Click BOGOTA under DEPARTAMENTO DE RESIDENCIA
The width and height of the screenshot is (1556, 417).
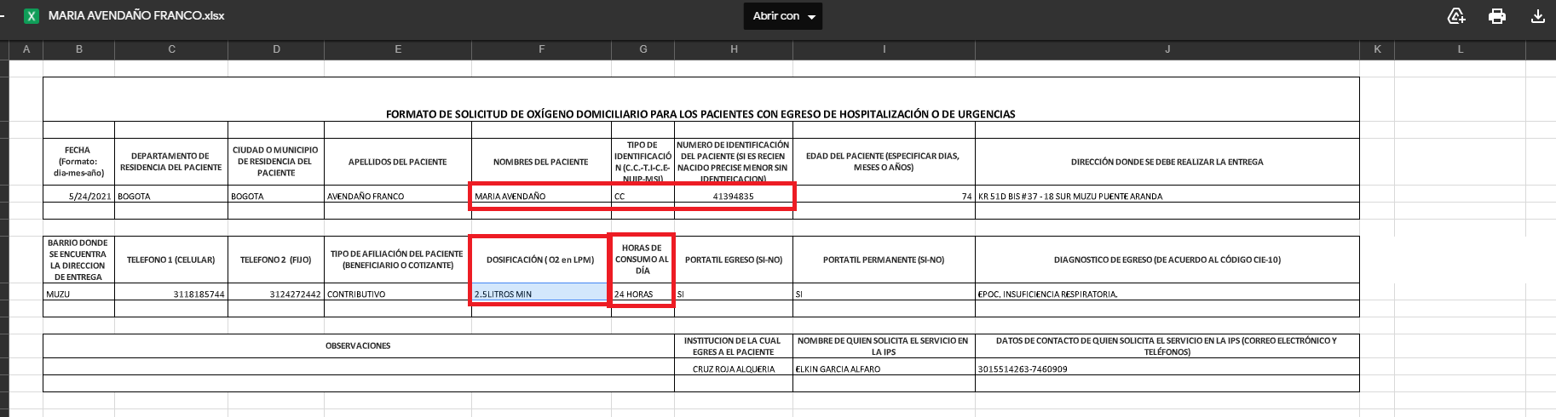point(171,196)
